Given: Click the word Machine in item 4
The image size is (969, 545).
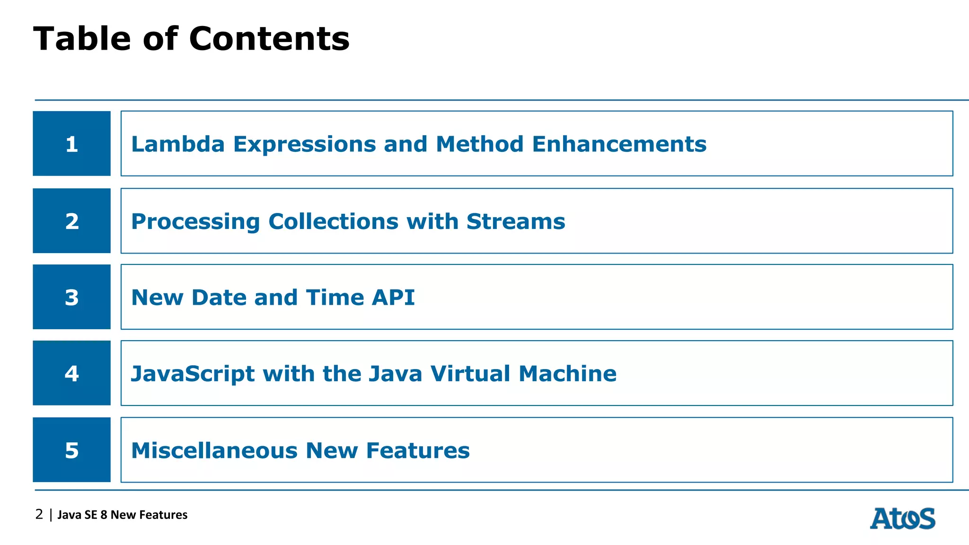Looking at the screenshot, I should tap(567, 374).
